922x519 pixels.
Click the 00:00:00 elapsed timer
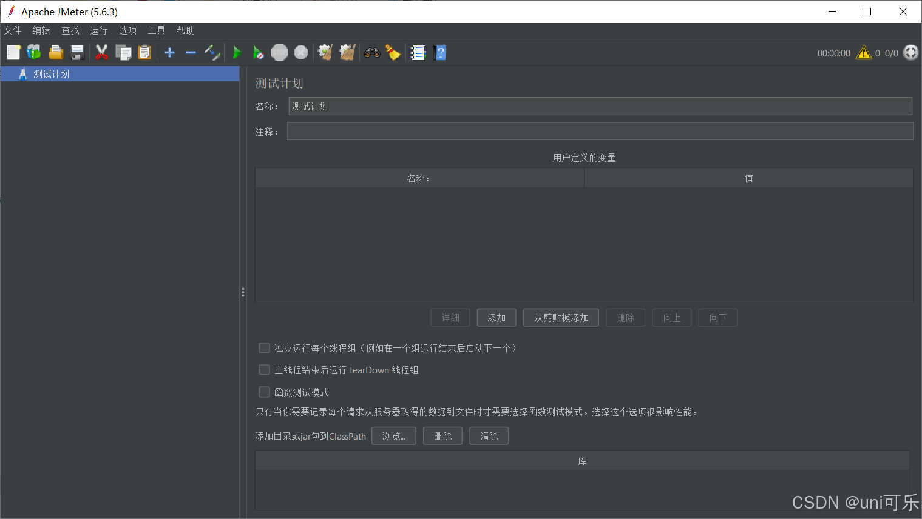(834, 53)
